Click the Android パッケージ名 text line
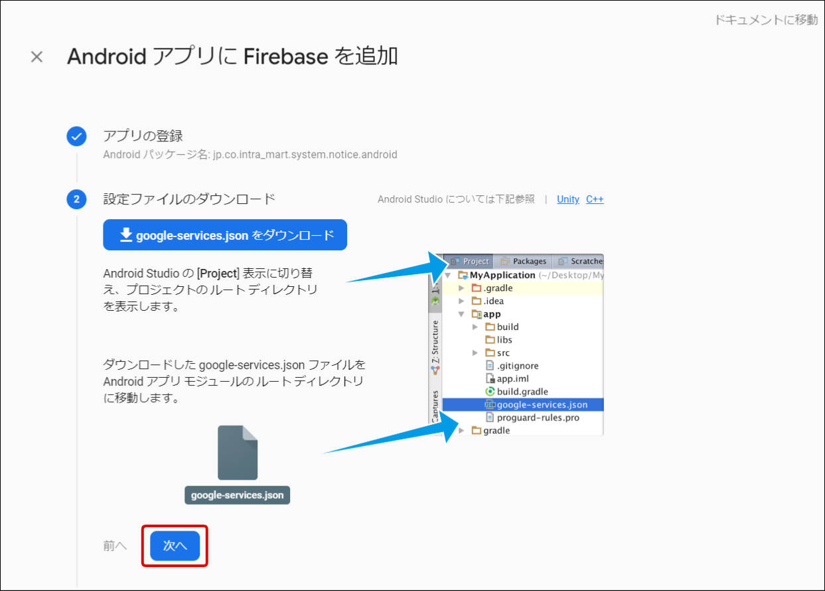825x591 pixels. click(x=250, y=155)
